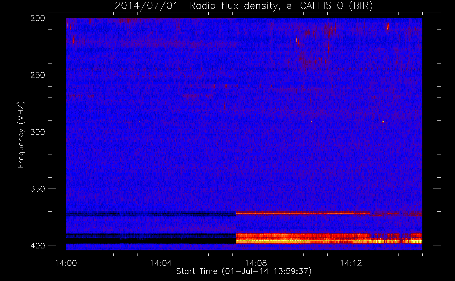Click the plot title '2014/07/01 Radio flux density, e-CALLISTO (BIR)'
Image resolution: width=455 pixels, height=281 pixels.
coord(244,6)
